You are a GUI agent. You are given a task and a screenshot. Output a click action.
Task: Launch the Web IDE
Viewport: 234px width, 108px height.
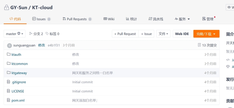[182, 34]
